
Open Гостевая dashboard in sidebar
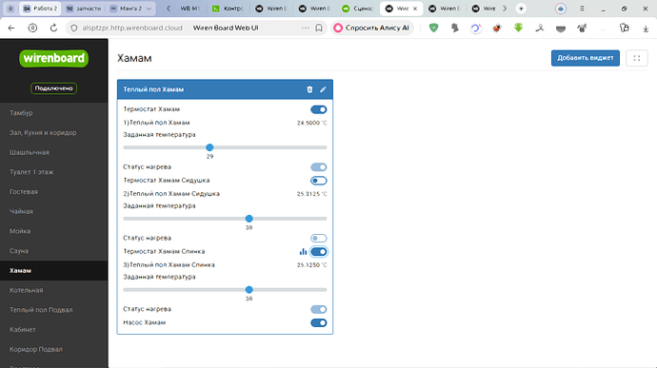54,191
